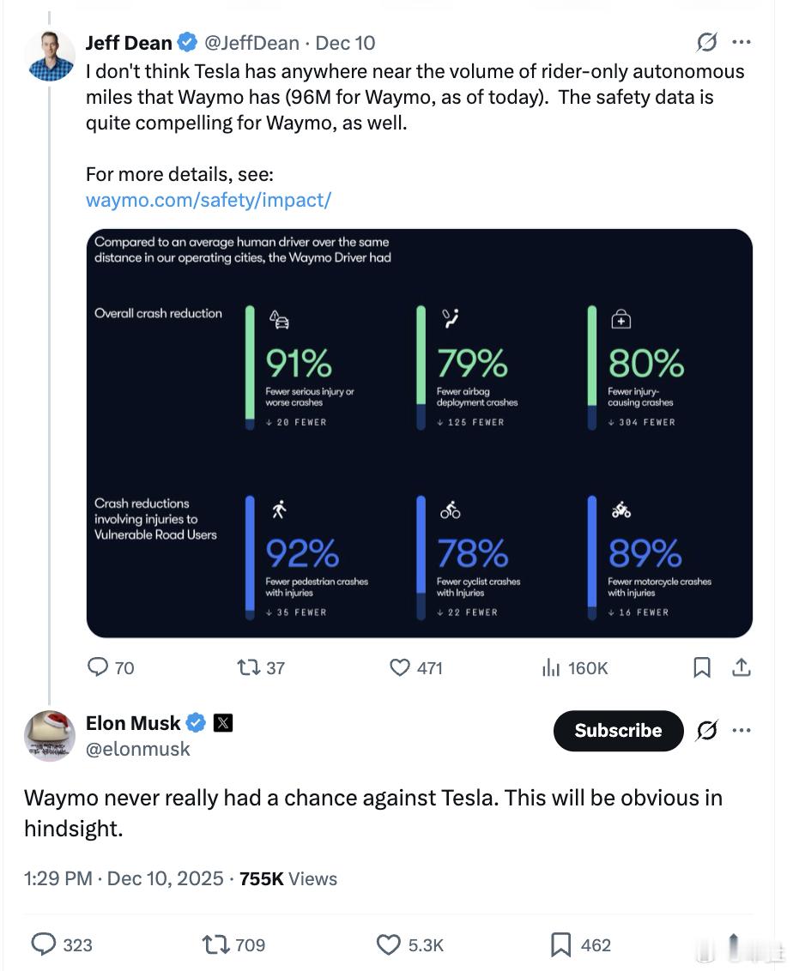Open more options on Jeff Dean's tweet
Viewport: 793px width, 971px height.
pyautogui.click(x=742, y=42)
